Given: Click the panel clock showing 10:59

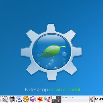Looking at the screenshot, I should [99, 99].
